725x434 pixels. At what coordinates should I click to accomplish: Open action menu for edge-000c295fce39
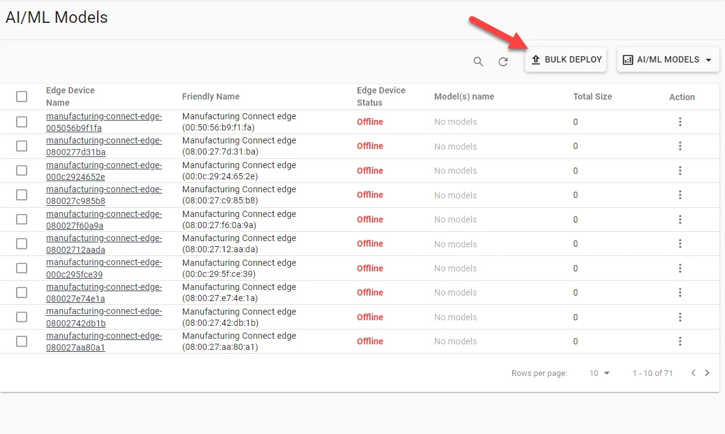pos(680,268)
